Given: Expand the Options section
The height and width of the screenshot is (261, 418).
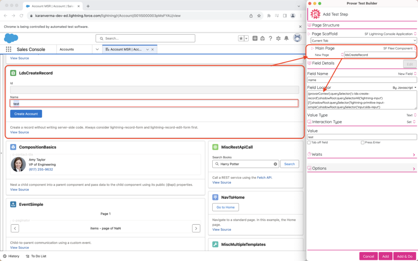Looking at the screenshot, I should tap(362, 168).
